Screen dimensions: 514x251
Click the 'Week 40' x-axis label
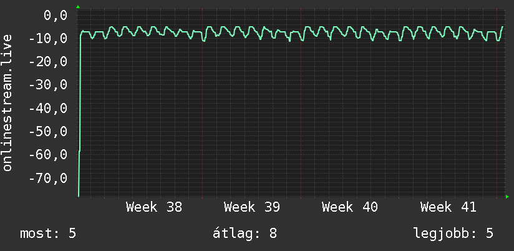pyautogui.click(x=350, y=207)
